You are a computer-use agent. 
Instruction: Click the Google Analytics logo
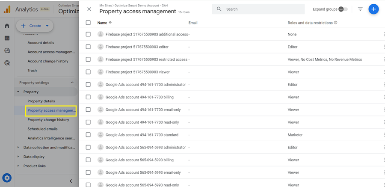[x=7, y=9]
